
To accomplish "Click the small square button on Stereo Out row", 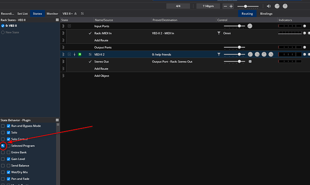I will pyautogui.click(x=250, y=62).
